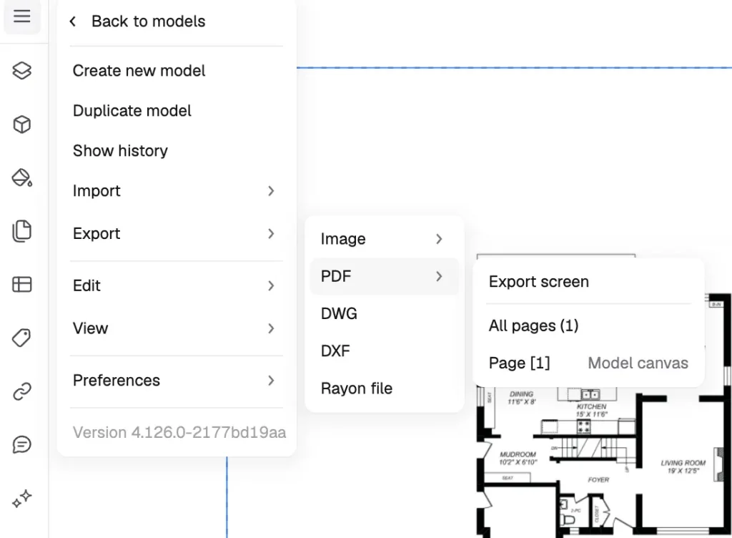Viewport: 732px width, 538px height.
Task: Select DWG export format
Action: coord(339,314)
